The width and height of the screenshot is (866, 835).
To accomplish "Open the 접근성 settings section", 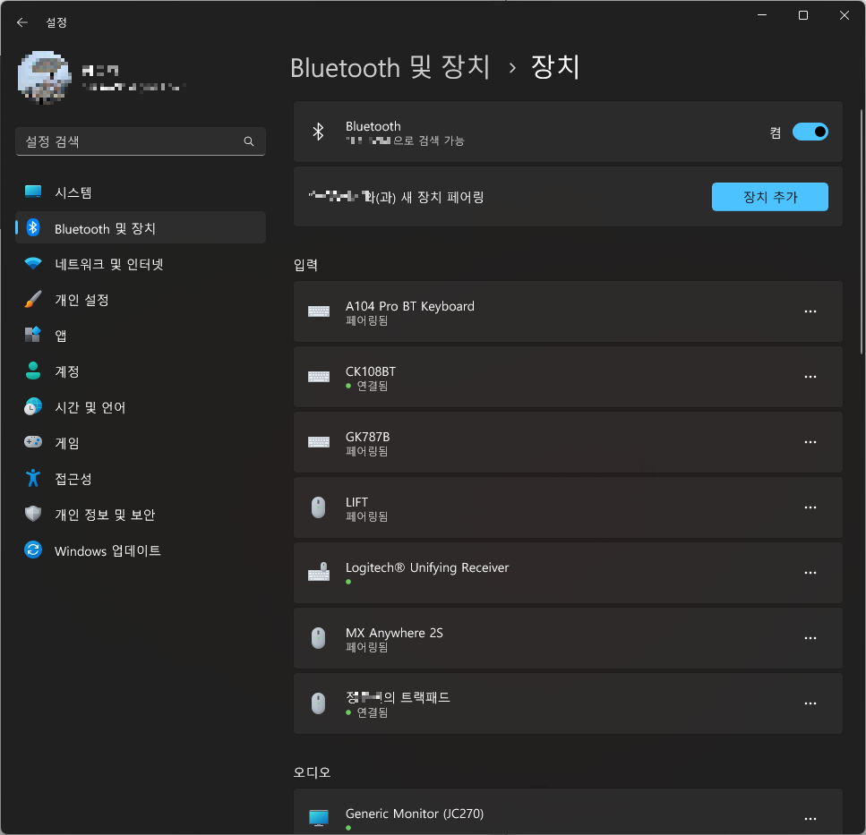I will point(141,479).
